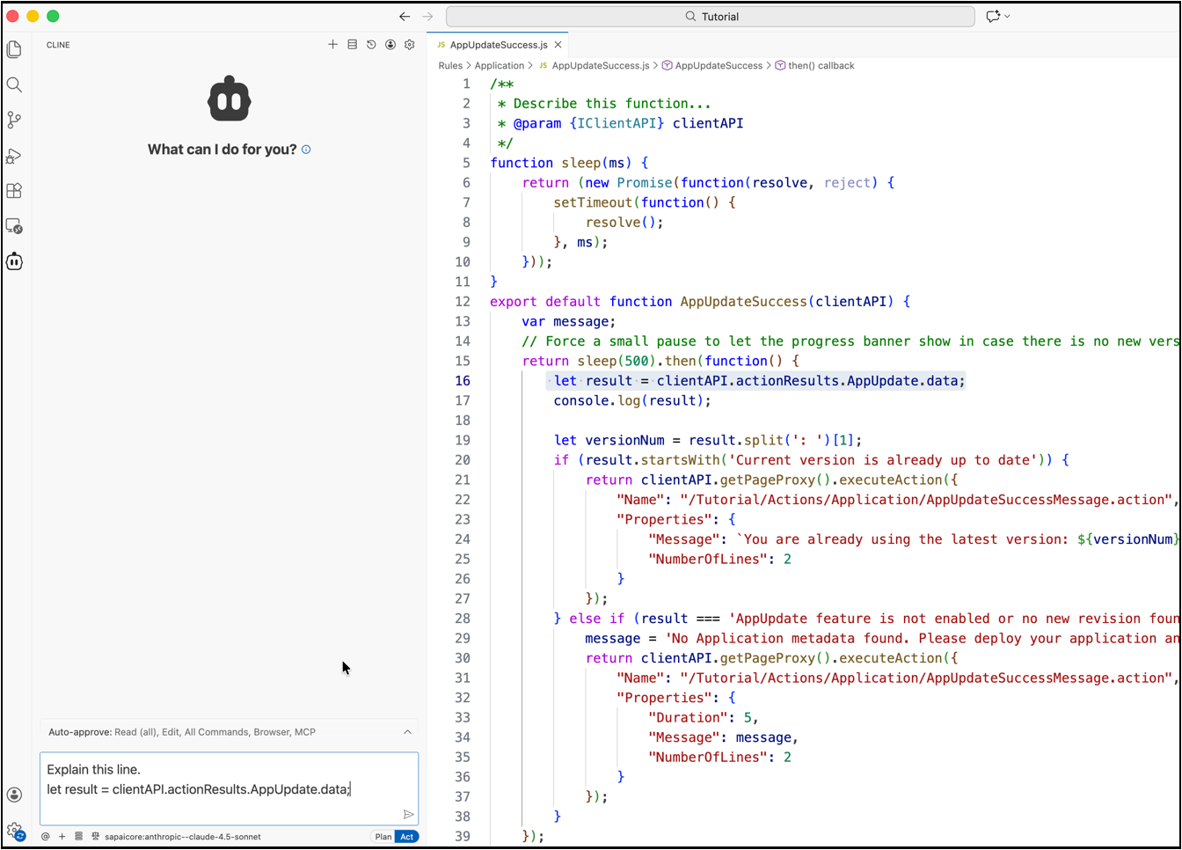This screenshot has height=850, width=1182.
Task: Open the Explorer view in the activity bar
Action: click(x=14, y=49)
